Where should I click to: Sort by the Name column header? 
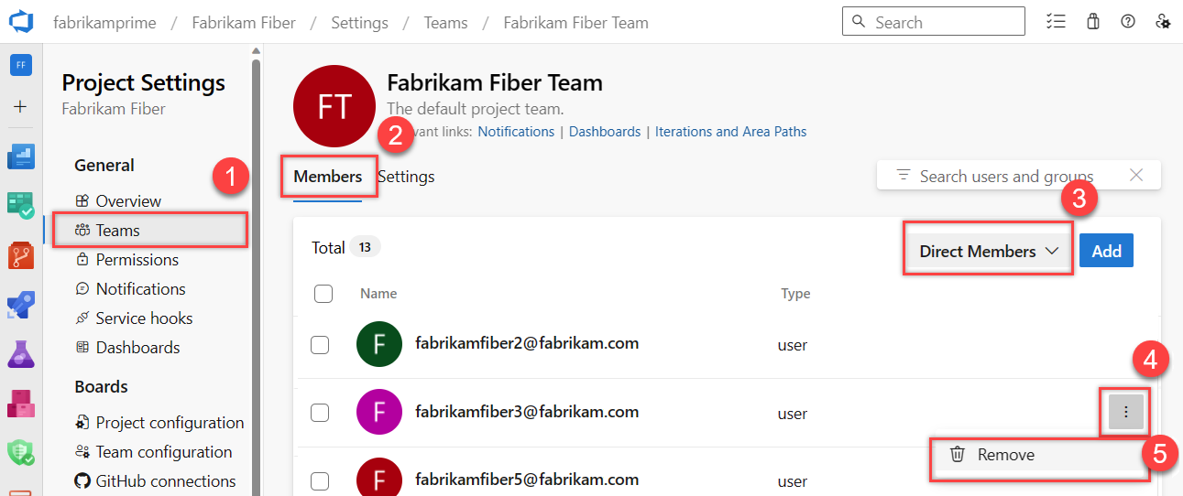coord(378,294)
